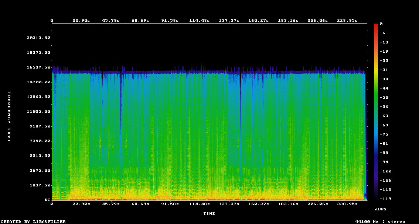Click the 44100 Hz stereo info text
This screenshot has height=224, width=419.
coord(380,221)
